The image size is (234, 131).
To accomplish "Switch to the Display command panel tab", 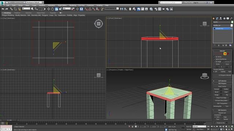I will (228, 19).
